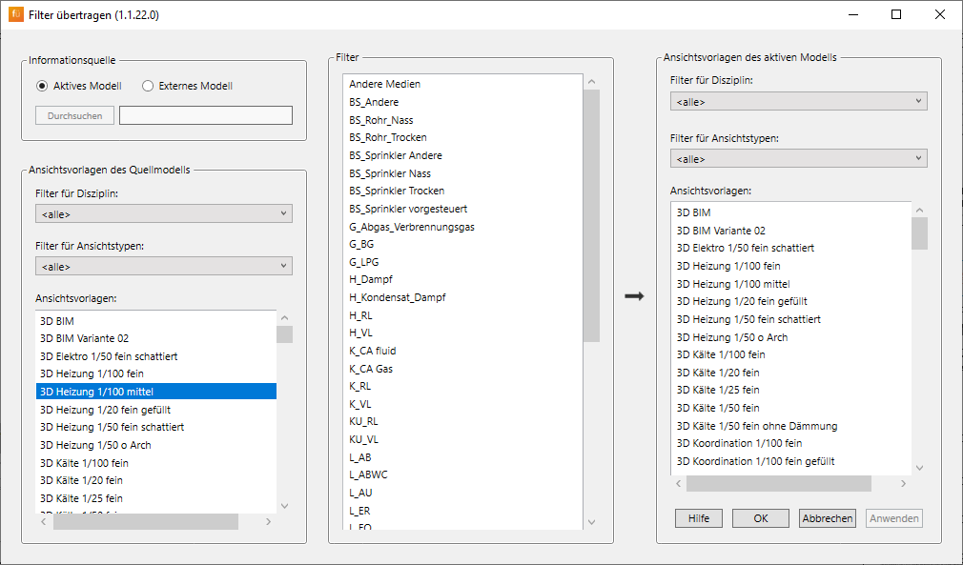Click right scroll arrow of source templates list
The image size is (963, 565).
tap(269, 522)
